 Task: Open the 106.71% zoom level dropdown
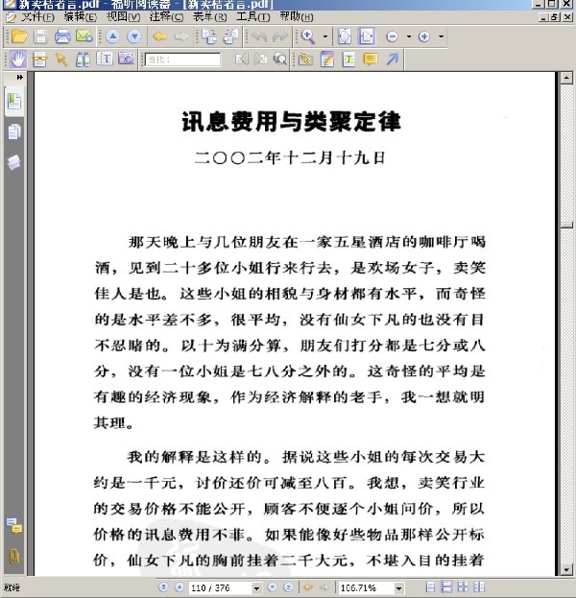pos(398,588)
